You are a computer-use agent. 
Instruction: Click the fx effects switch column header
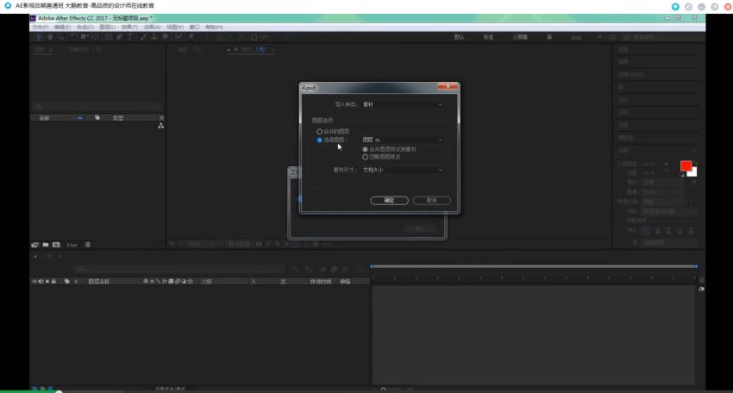point(165,281)
